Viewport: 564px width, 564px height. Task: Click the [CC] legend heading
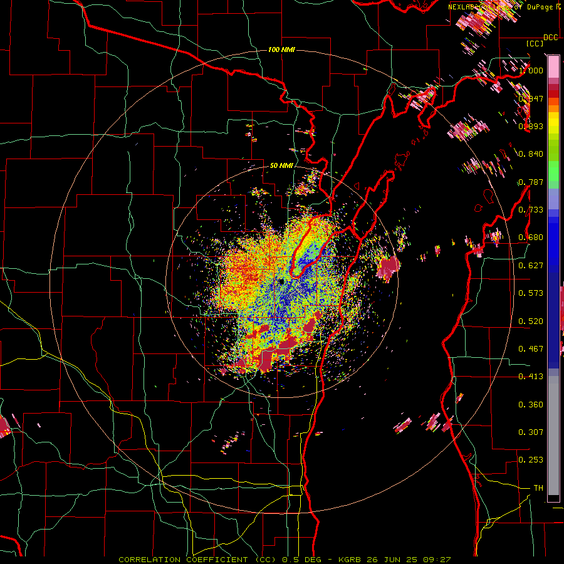[x=535, y=43]
